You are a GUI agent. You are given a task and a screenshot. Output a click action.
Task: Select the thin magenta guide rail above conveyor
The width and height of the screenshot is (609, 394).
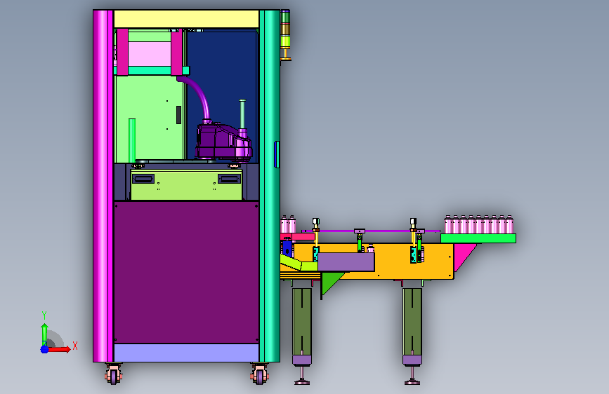coord(371,231)
